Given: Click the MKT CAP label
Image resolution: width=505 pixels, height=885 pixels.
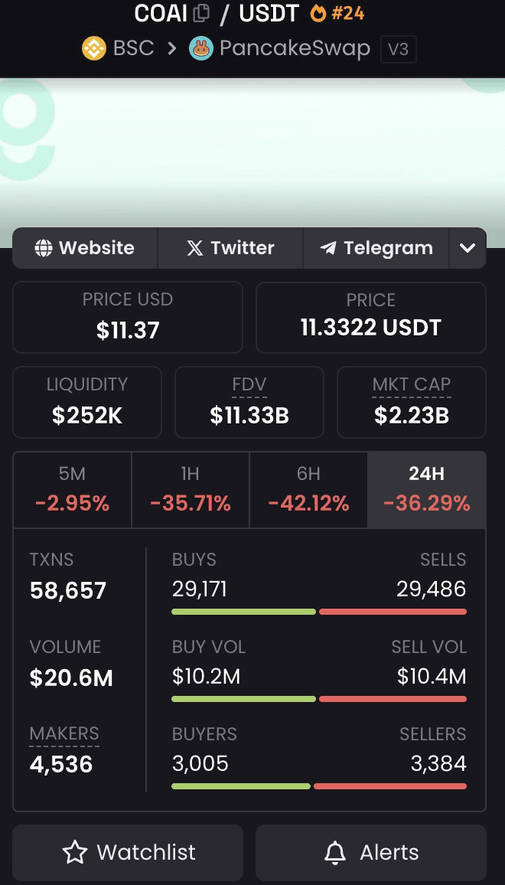Looking at the screenshot, I should (x=412, y=385).
